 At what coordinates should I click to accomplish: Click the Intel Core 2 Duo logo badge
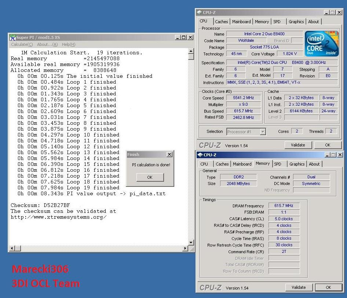[x=322, y=44]
